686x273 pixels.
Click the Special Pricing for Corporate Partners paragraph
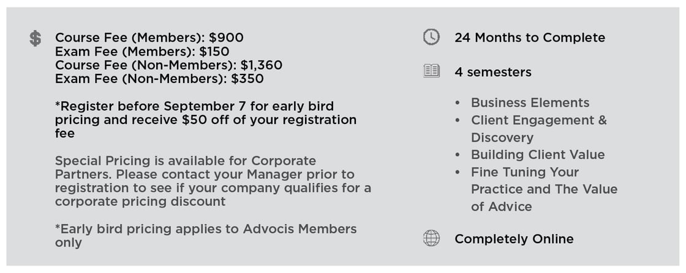pyautogui.click(x=213, y=181)
